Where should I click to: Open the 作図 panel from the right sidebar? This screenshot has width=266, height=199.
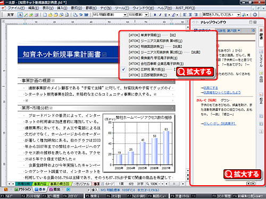[261, 77]
